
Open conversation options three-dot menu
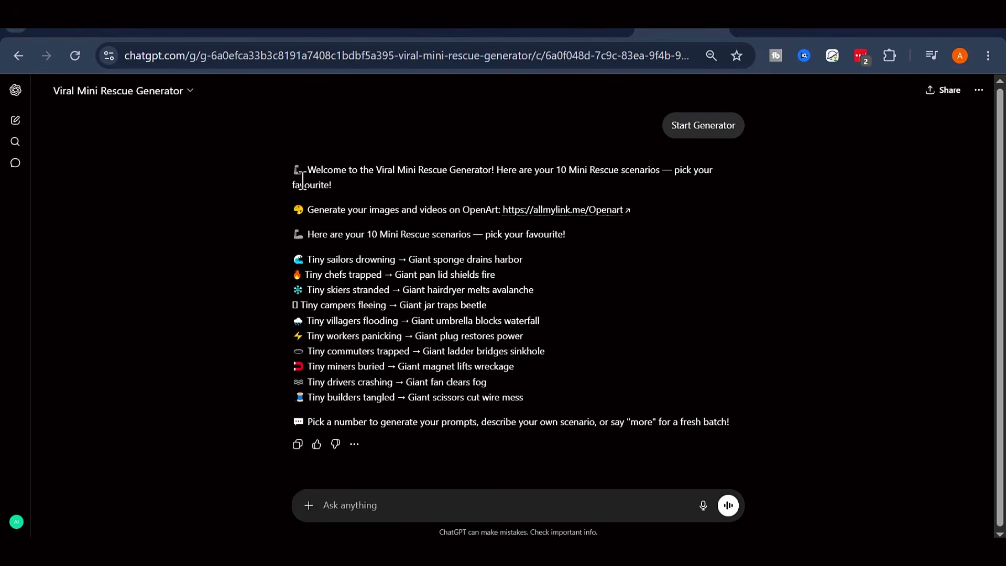(x=979, y=90)
